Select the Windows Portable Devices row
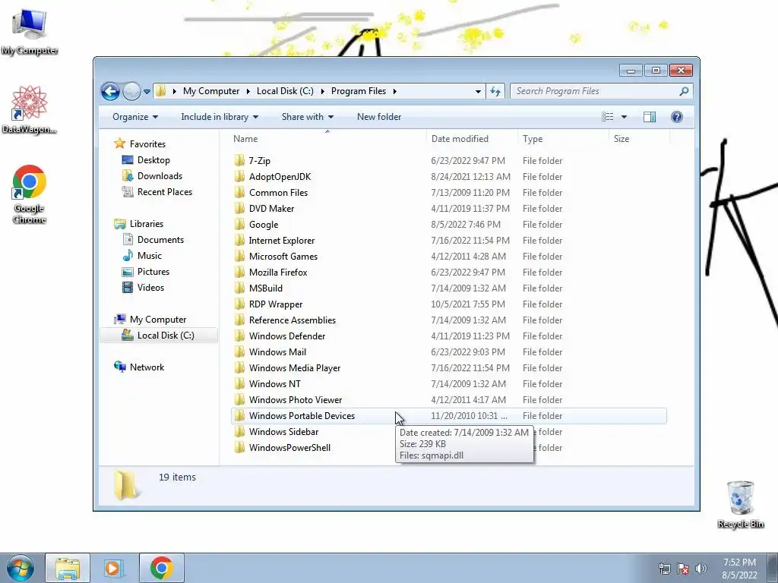This screenshot has width=778, height=583. click(x=448, y=416)
